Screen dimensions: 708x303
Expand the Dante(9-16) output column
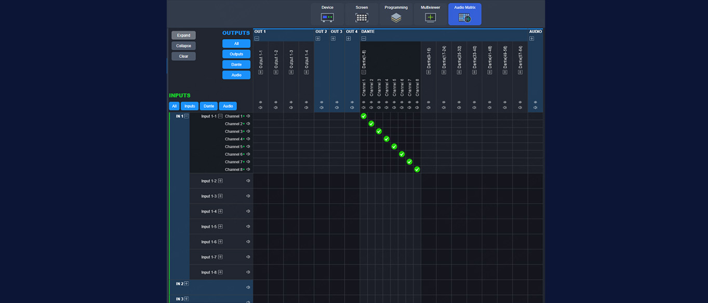click(x=429, y=72)
